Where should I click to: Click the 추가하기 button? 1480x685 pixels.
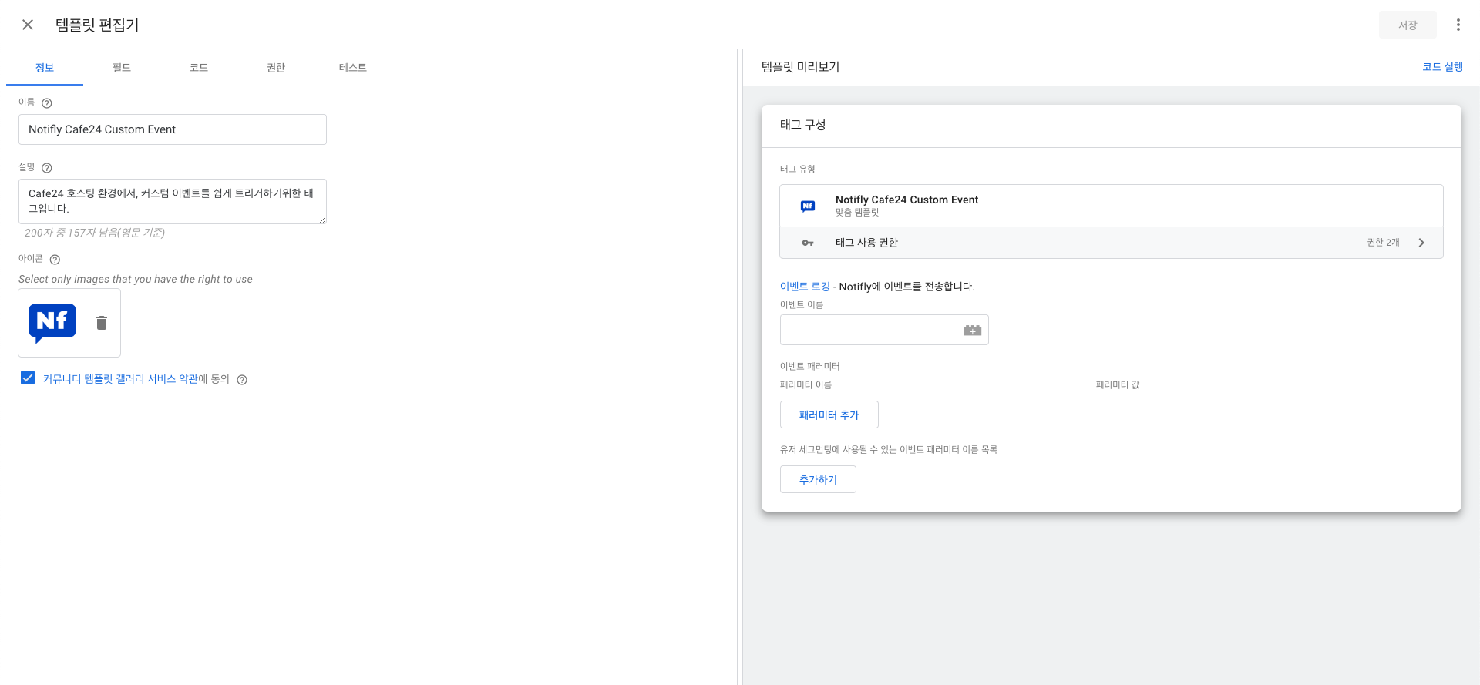[x=818, y=479]
